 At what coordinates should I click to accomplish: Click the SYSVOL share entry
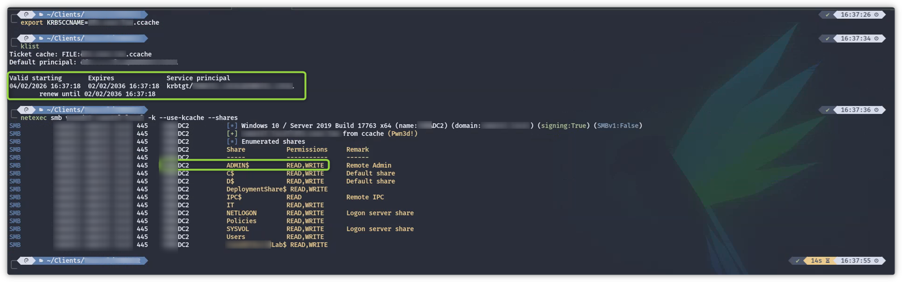(238, 229)
